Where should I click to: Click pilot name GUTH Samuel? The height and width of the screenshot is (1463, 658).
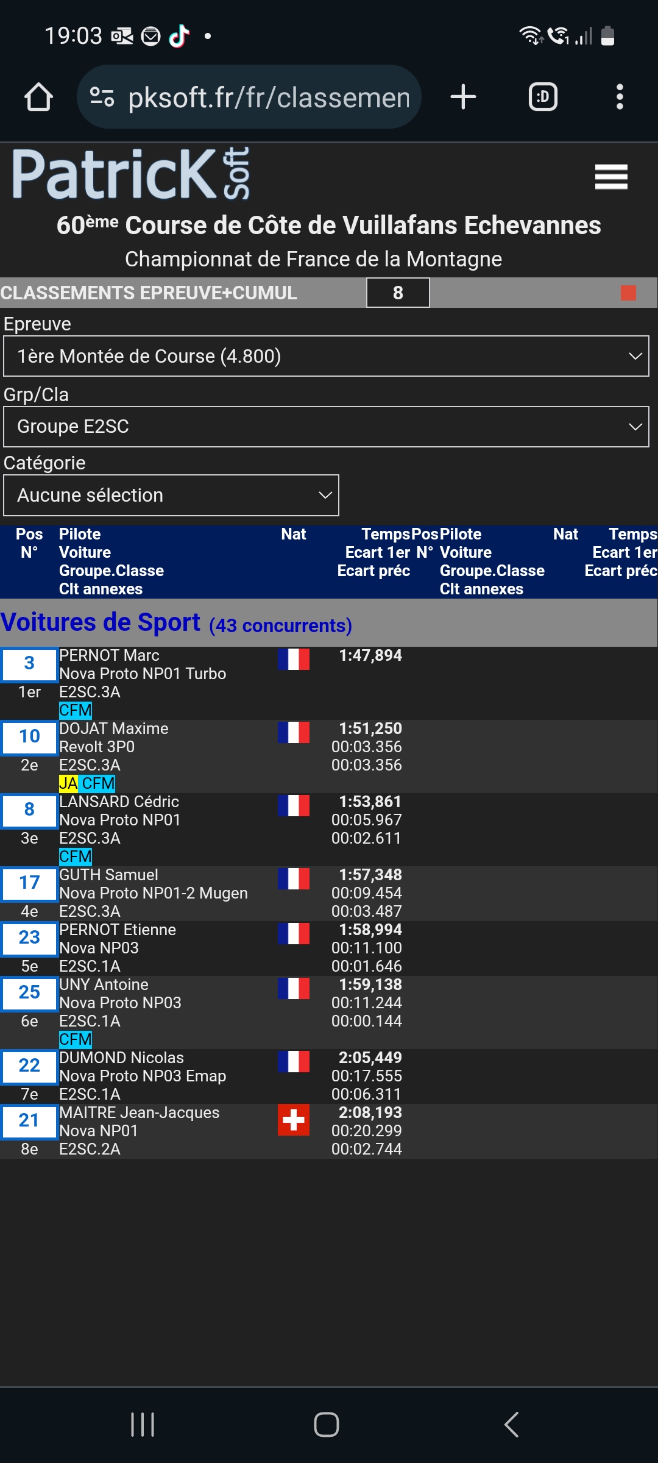pos(108,875)
